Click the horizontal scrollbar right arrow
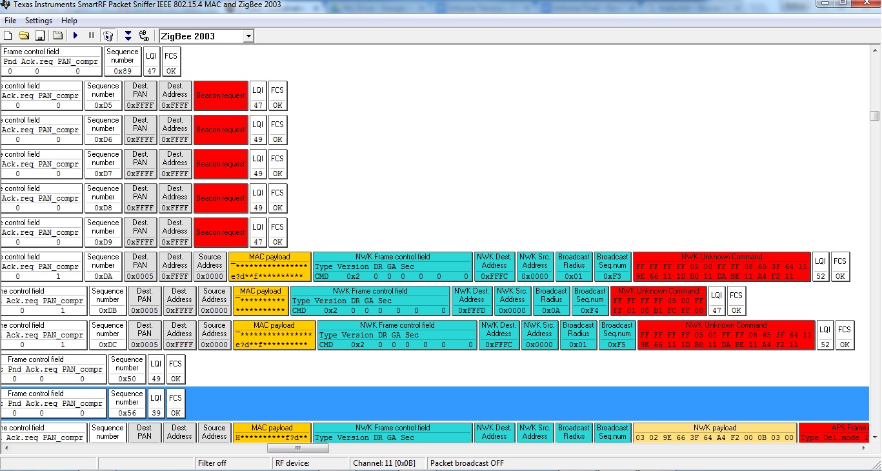Image resolution: width=882 pixels, height=471 pixels. tap(865, 448)
